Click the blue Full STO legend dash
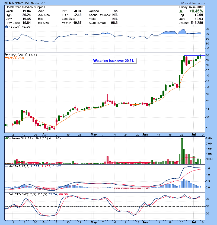 (6, 194)
